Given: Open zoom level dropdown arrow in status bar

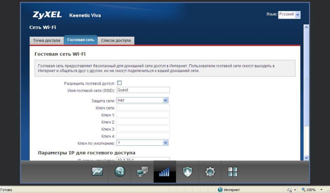Looking at the screenshot, I should tap(321, 190).
